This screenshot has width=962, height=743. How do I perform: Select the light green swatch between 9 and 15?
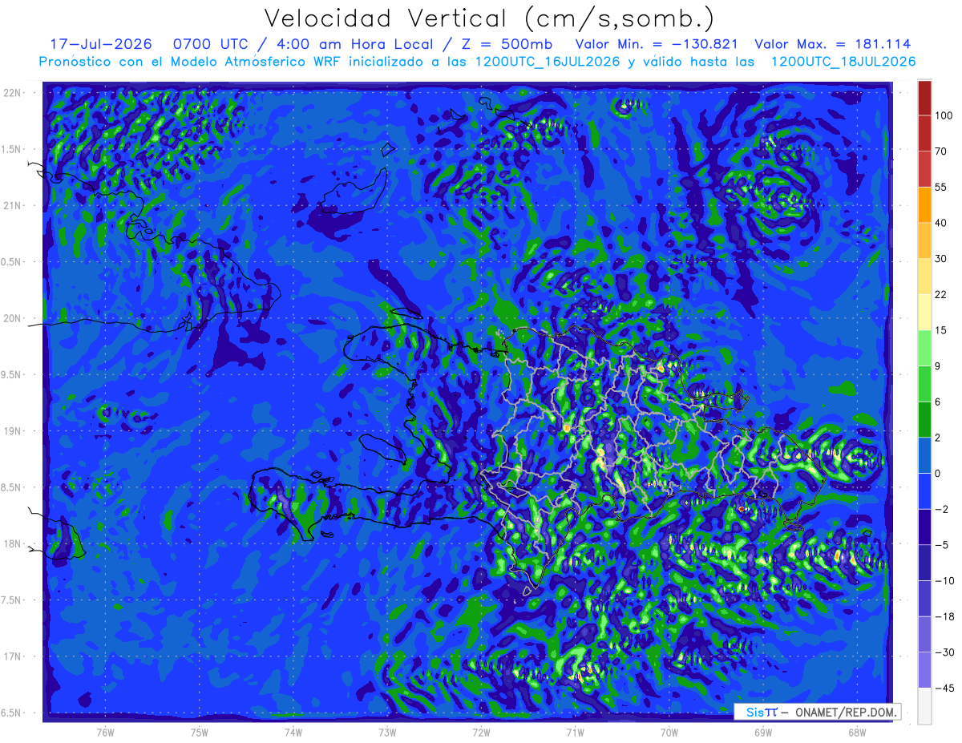tap(924, 348)
